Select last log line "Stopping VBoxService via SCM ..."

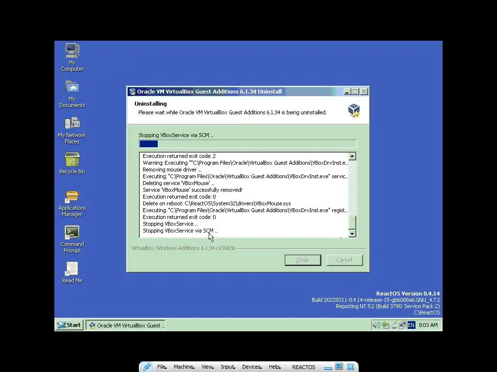click(180, 231)
